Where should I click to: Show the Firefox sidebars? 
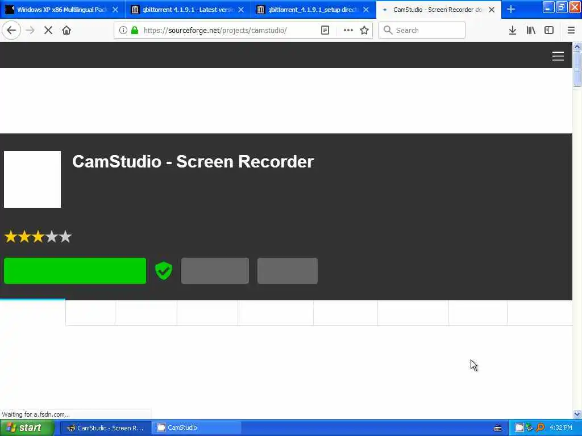click(x=549, y=30)
